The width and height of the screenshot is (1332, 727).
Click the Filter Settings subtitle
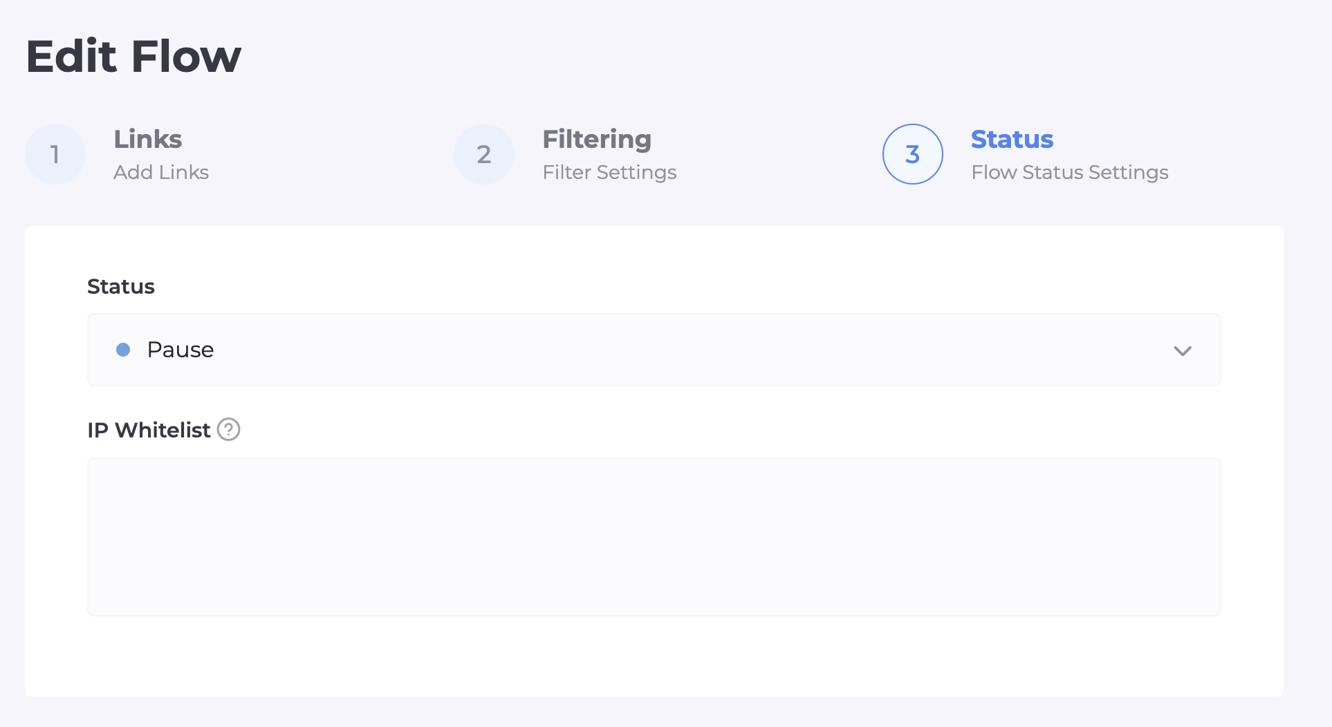(609, 172)
